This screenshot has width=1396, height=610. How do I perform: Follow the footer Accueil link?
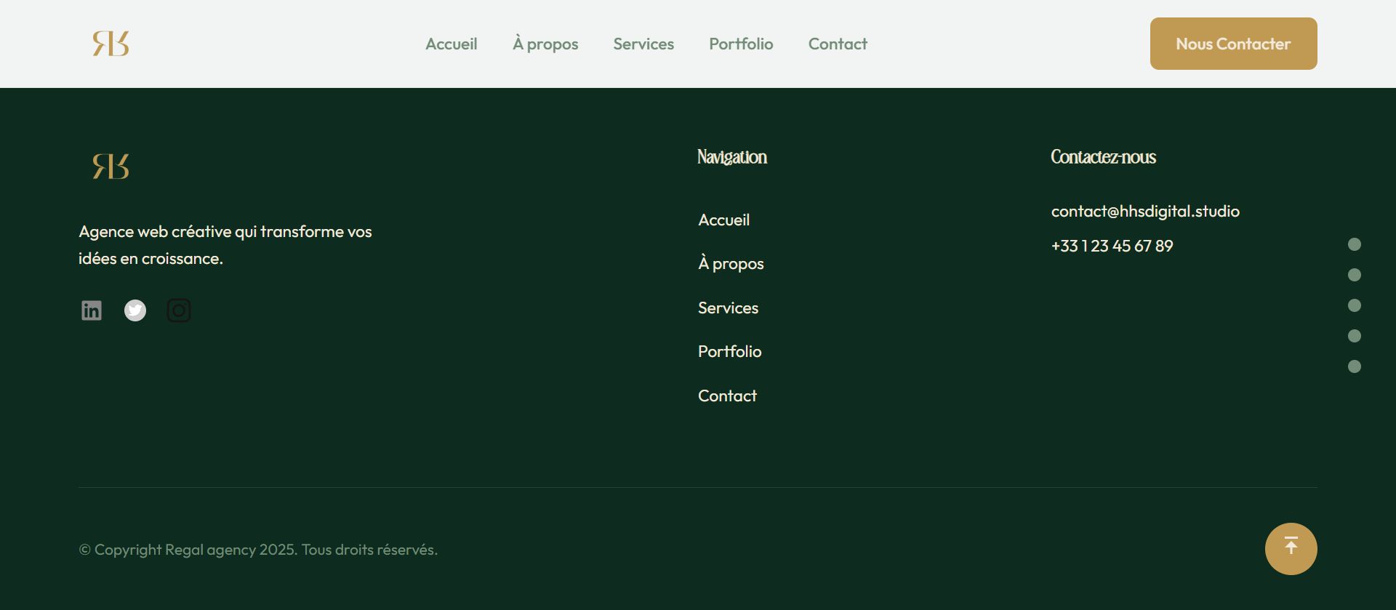[723, 220]
